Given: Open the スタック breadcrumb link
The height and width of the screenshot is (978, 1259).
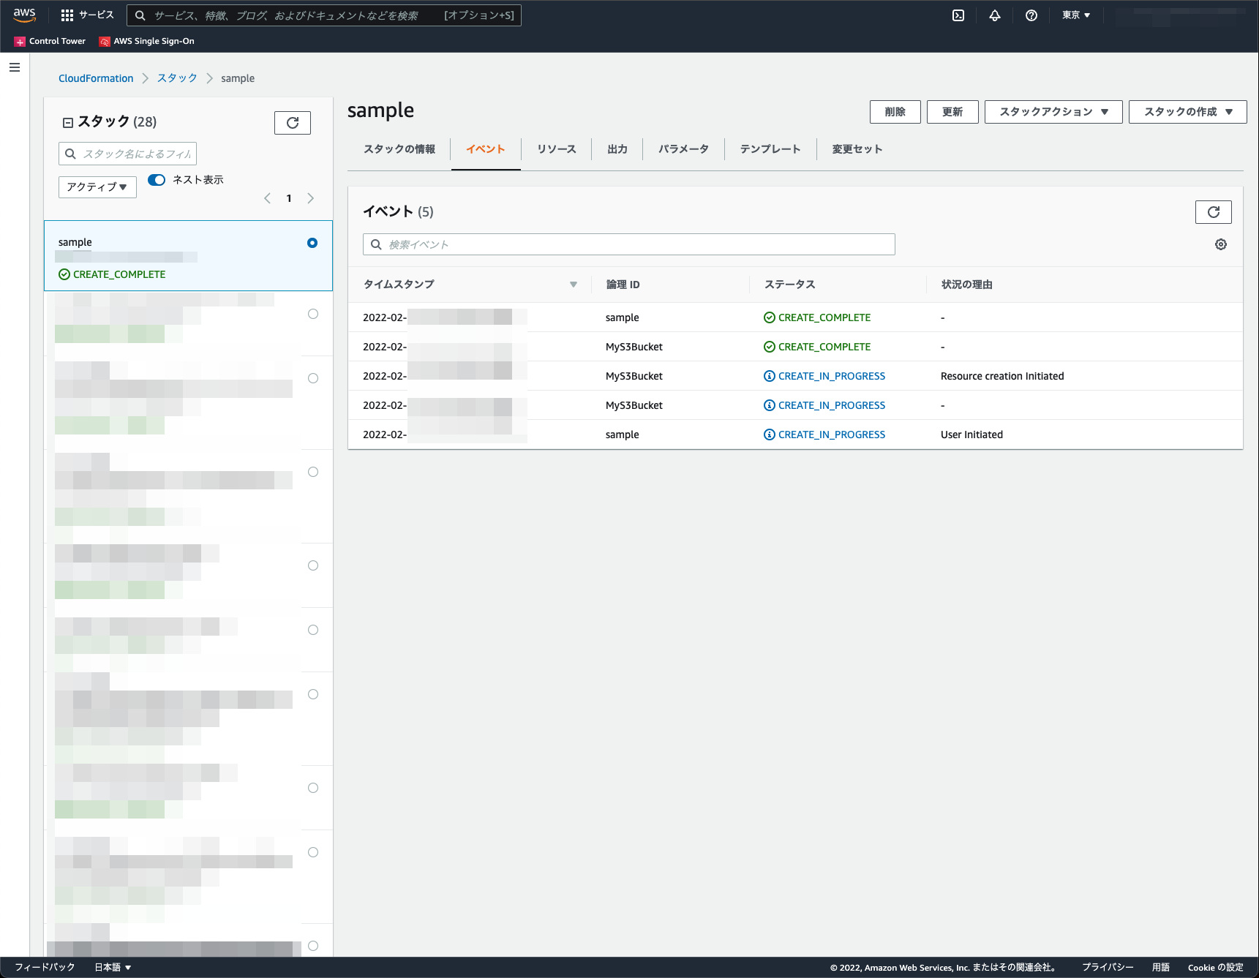Looking at the screenshot, I should [177, 78].
